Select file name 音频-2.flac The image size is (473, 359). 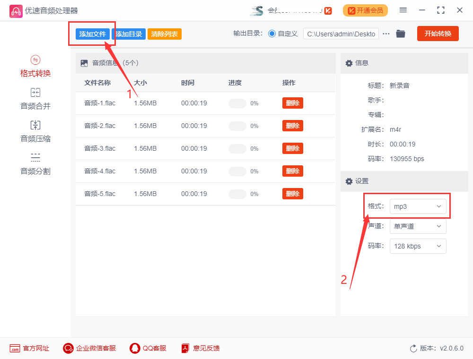[x=100, y=126]
